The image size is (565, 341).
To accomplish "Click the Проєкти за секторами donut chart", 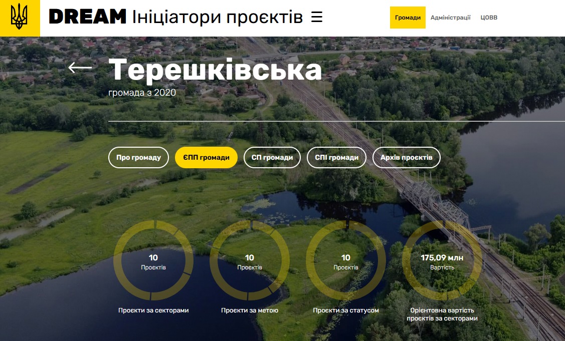I will point(153,260).
